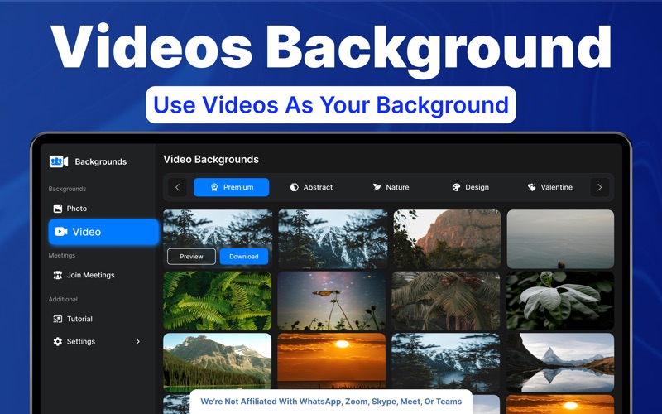Switch to the Abstract category
Screen dimensions: 662x414
[312, 187]
